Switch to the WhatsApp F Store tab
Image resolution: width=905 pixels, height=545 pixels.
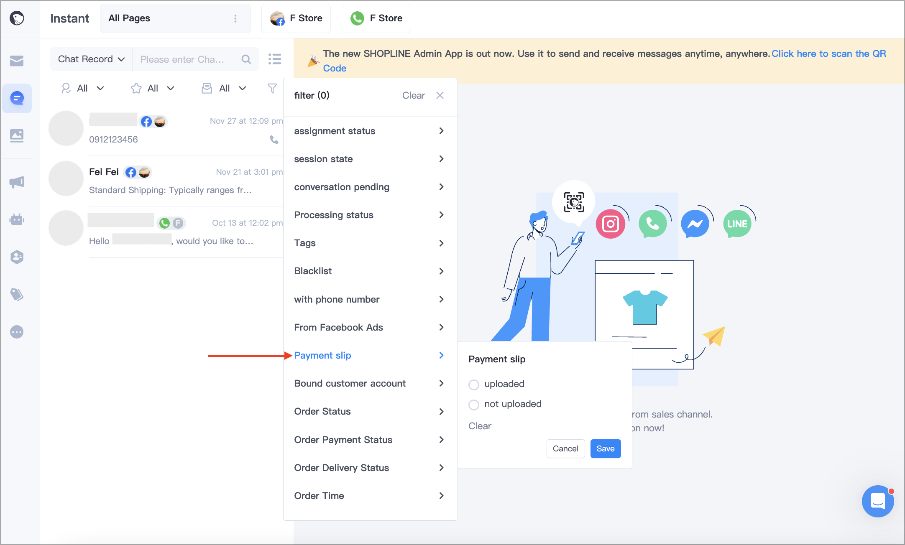click(x=376, y=18)
